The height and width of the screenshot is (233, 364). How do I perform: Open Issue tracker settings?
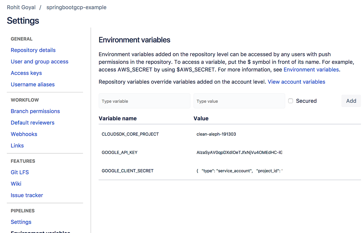27,195
